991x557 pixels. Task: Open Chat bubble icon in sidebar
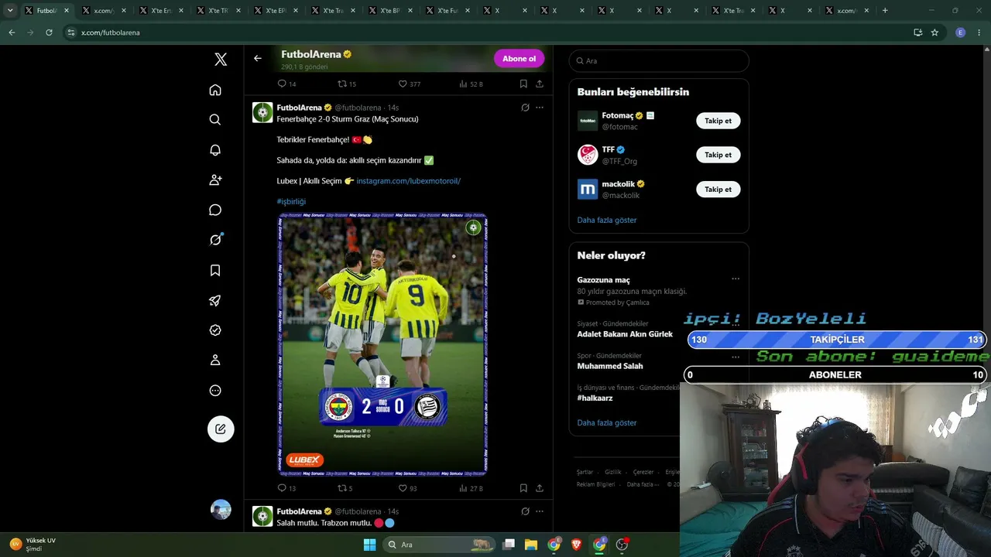click(215, 210)
